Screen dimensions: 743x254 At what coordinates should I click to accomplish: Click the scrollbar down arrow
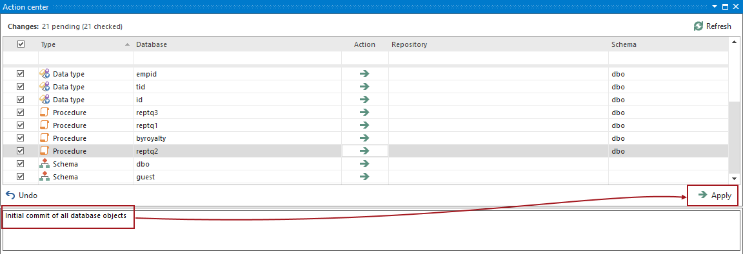(735, 179)
